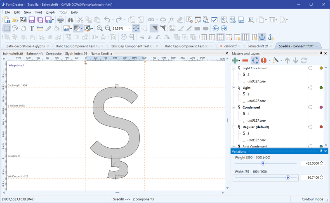Switch to the bahnschrift.ttf tab
The image size is (330, 203).
(x=257, y=46)
